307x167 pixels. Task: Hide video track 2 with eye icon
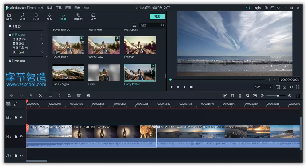[21, 117]
